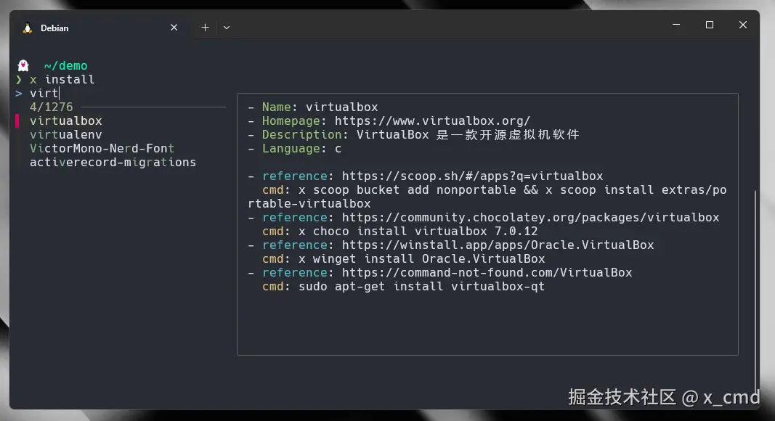The width and height of the screenshot is (775, 421).
Task: Close the terminal window
Action: 743,25
